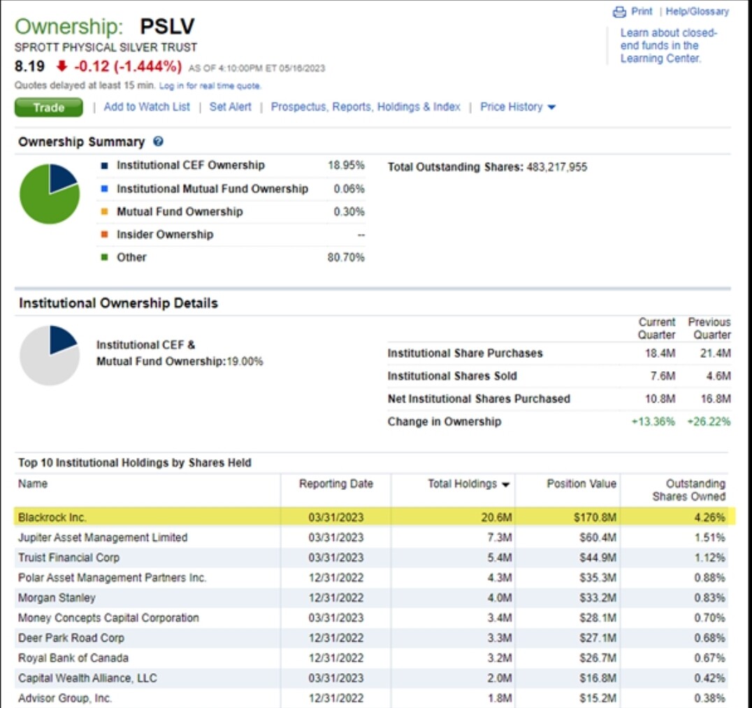Screen dimensions: 752x708
Task: Open the Ownership Summary help question icon
Action: pyautogui.click(x=158, y=141)
